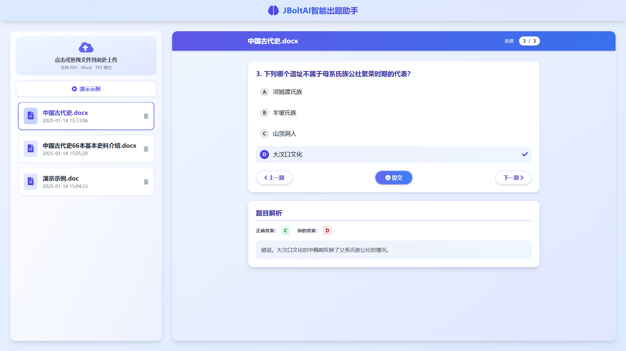Click the header title 中国古代史.docx
The height and width of the screenshot is (351, 626).
pos(273,41)
